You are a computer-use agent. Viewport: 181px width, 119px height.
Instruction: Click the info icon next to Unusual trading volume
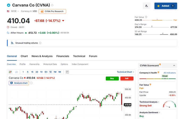point(40,43)
